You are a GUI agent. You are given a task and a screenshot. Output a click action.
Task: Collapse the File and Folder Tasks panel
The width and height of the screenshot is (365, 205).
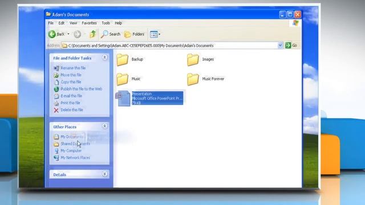(105, 58)
